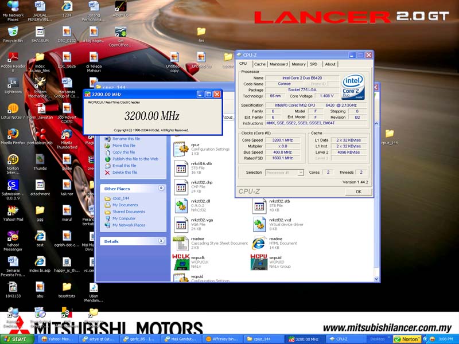
Task: Open the SPD tab in CPU-Z
Action: click(x=313, y=64)
